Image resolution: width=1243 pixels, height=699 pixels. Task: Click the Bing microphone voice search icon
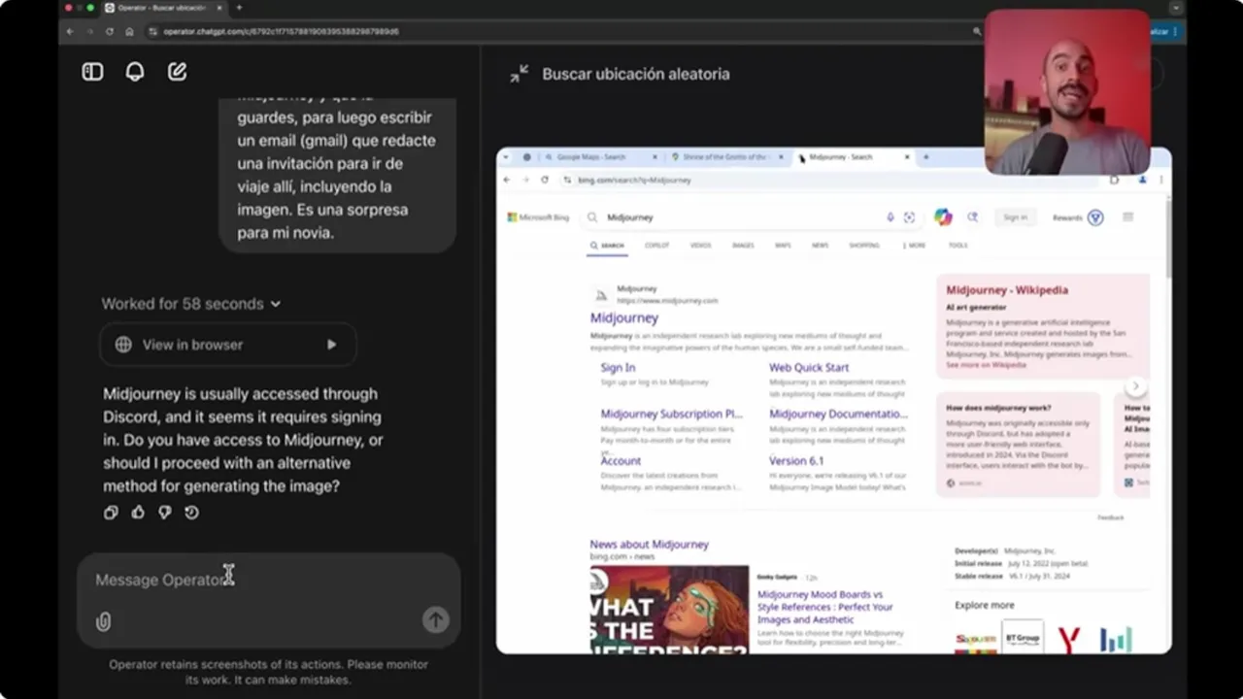coord(890,217)
